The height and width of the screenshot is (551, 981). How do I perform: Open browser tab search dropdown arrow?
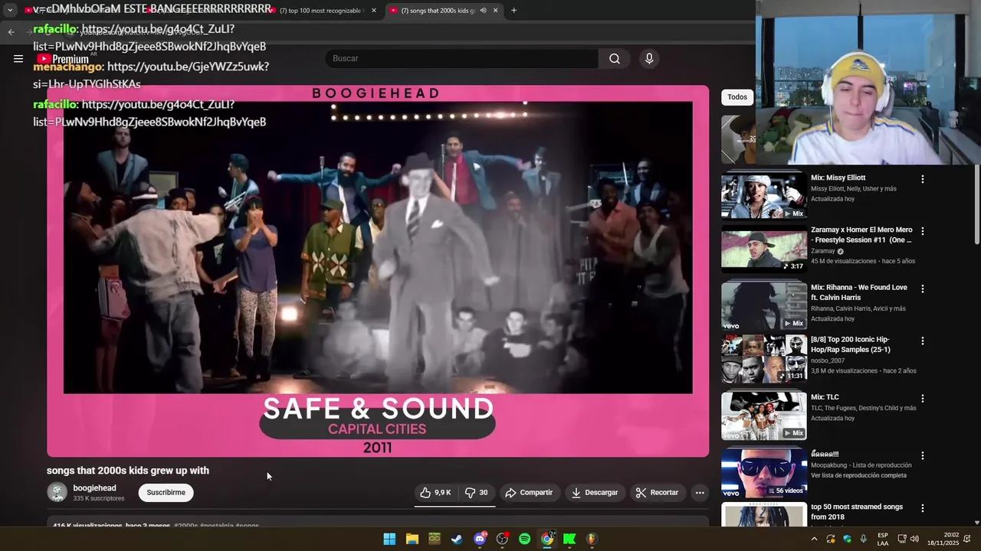pyautogui.click(x=10, y=11)
